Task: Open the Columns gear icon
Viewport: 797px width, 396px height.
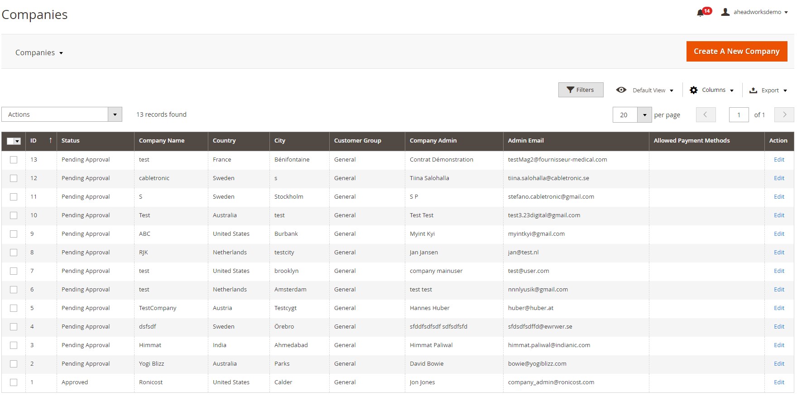Action: tap(693, 90)
